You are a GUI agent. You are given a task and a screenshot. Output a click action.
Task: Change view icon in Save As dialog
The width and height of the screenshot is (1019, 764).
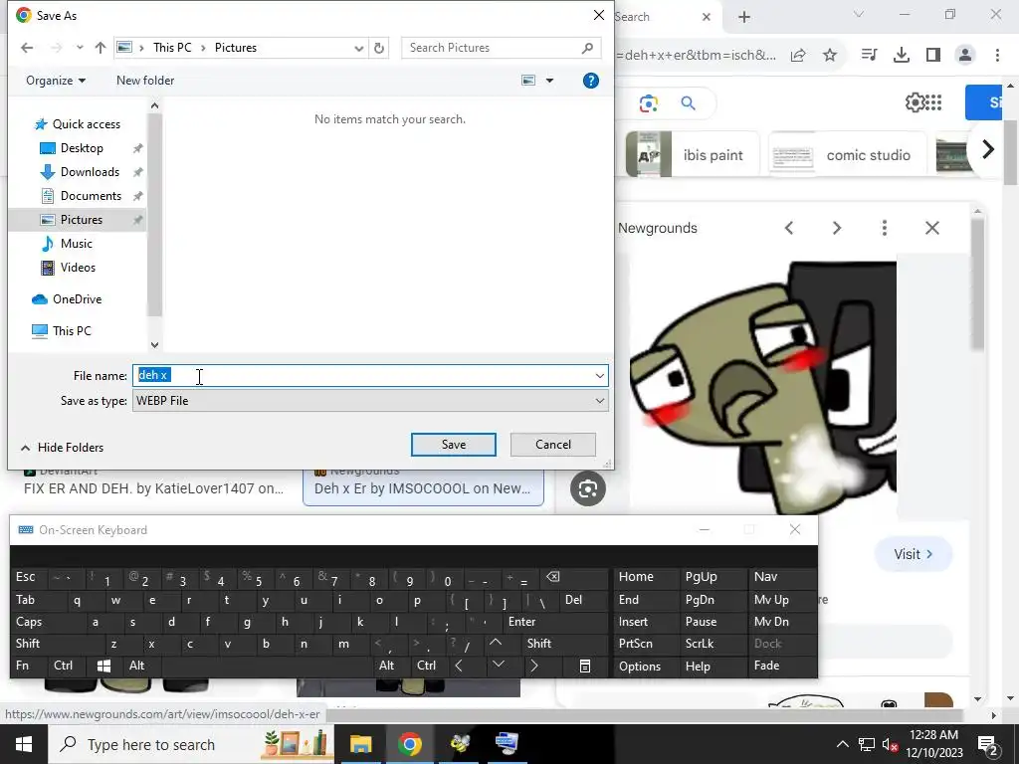[528, 81]
